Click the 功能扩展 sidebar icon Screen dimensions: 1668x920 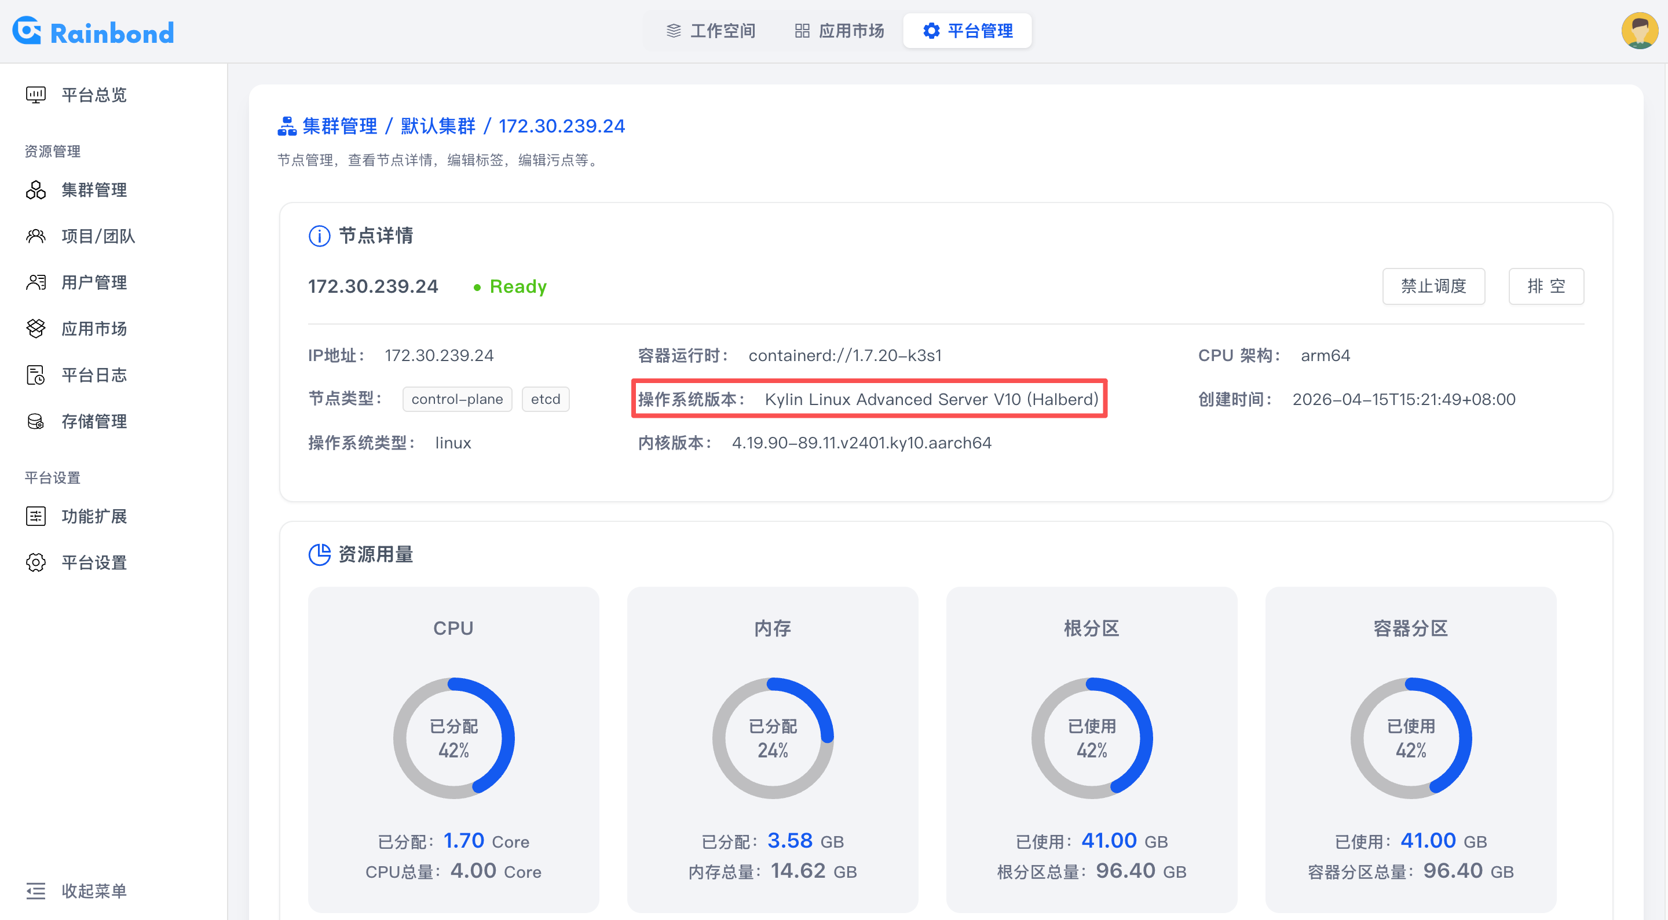click(x=35, y=516)
